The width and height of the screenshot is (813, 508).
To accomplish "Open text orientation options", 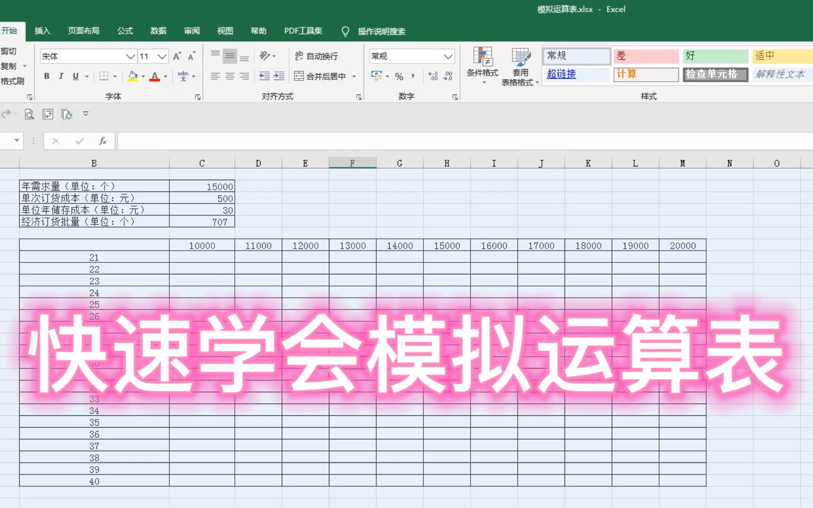I will coord(265,56).
